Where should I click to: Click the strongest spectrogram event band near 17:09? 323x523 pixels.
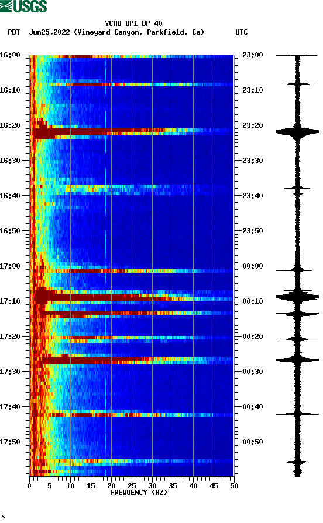pos(132,297)
